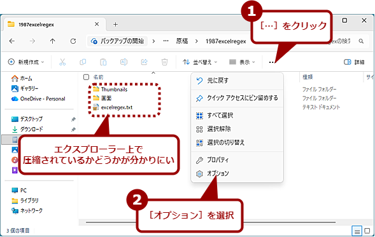Open the 並べ替え sort dropdown
Screen dimensions: 375x237
coord(200,62)
